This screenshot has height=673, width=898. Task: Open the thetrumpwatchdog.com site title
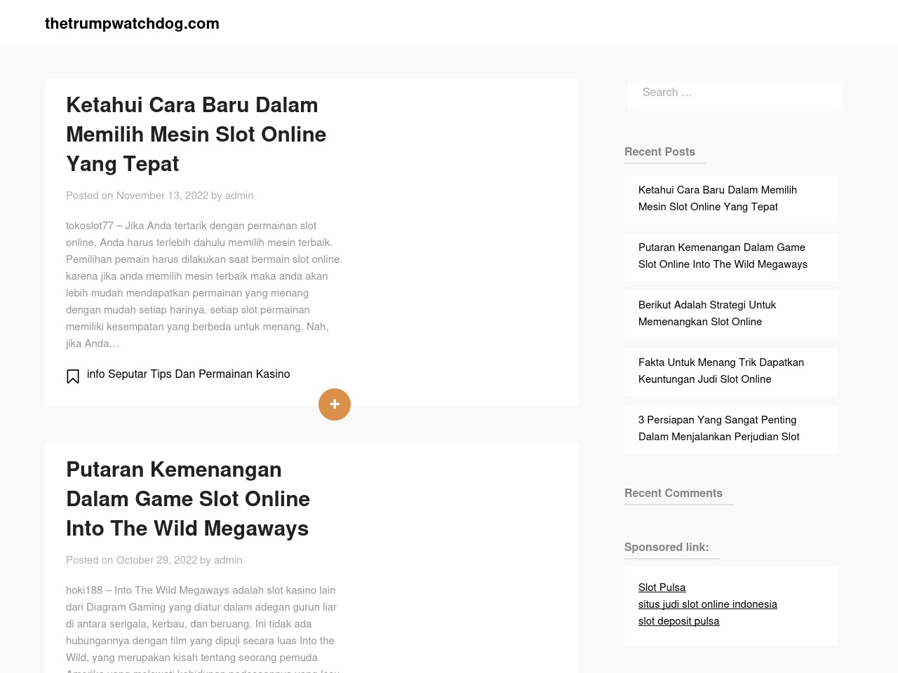tap(132, 23)
